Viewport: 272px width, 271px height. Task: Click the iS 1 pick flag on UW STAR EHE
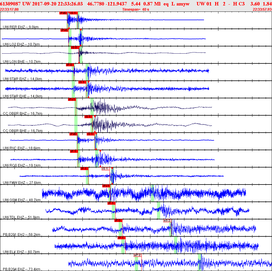pos(82,82)
